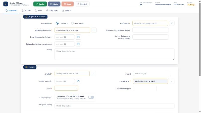Click Termin ważności date field
The image size is (201, 113).
65,81
